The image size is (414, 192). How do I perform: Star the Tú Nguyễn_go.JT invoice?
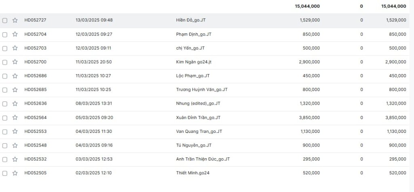click(15, 145)
